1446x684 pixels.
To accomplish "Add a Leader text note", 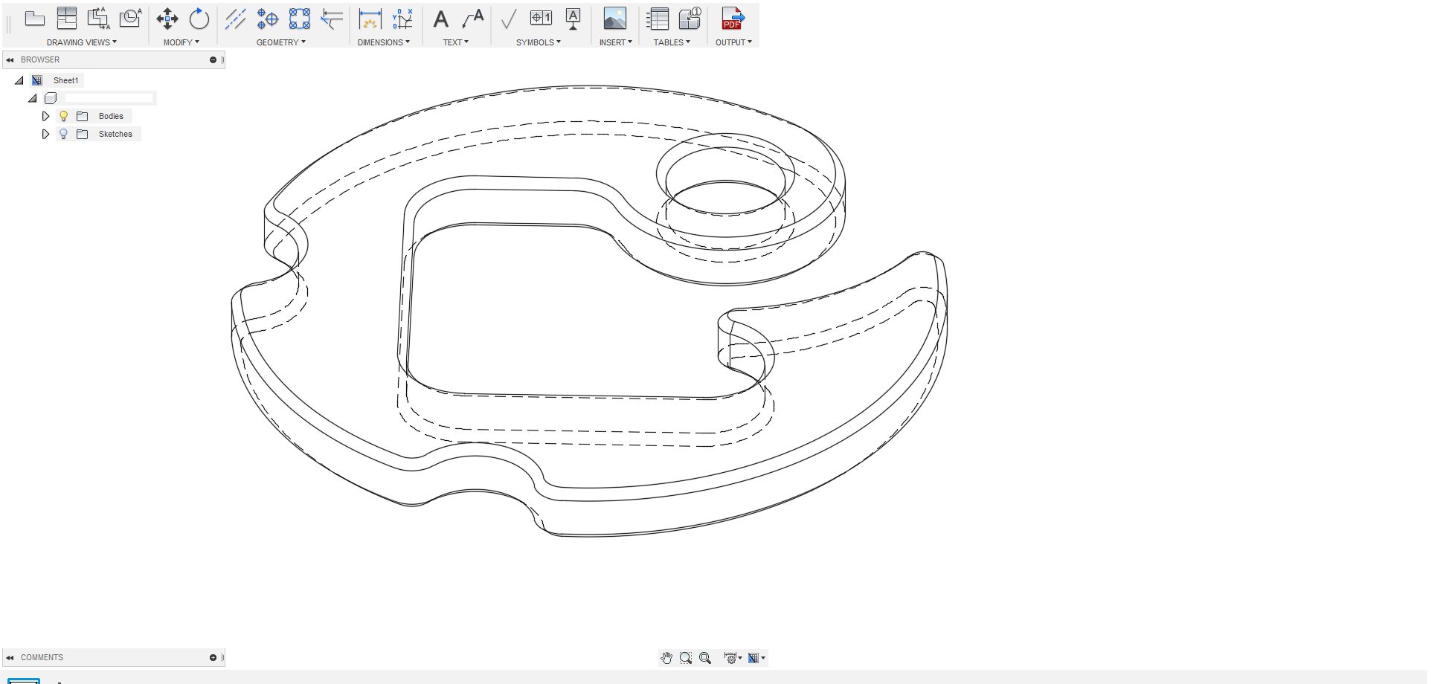I will [473, 19].
